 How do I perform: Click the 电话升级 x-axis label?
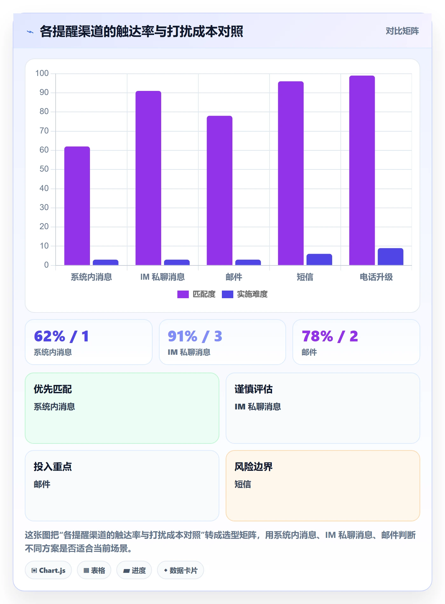(376, 277)
